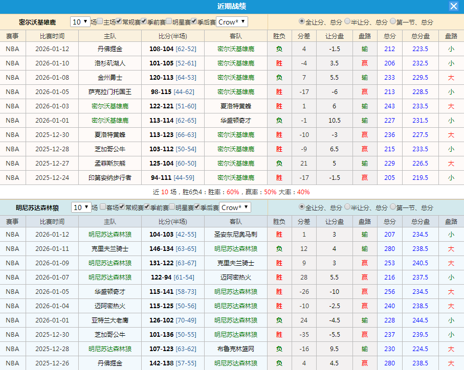The height and width of the screenshot is (370, 464).
Task: Click the 总分 column header
Action: 390,36
